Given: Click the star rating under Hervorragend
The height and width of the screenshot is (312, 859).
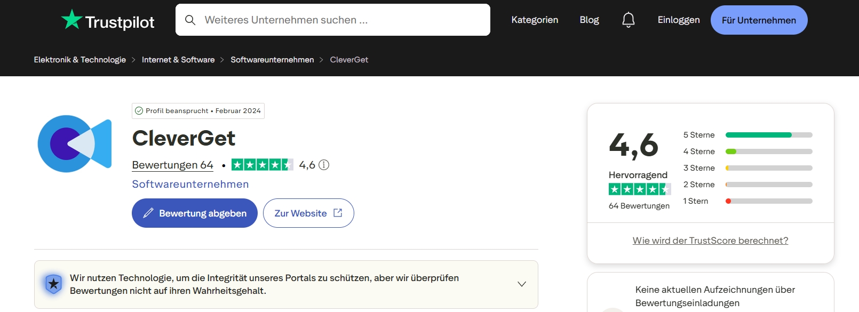Looking at the screenshot, I should point(640,189).
